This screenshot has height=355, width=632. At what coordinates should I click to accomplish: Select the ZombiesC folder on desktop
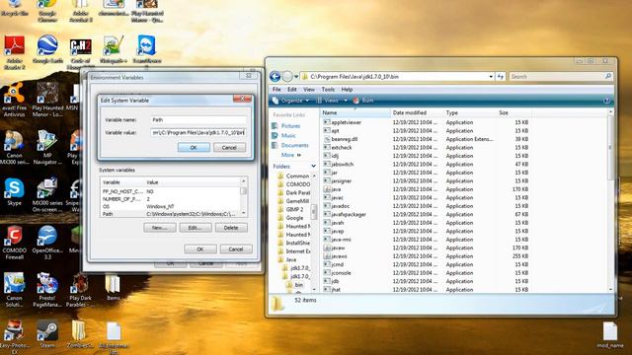(x=81, y=334)
